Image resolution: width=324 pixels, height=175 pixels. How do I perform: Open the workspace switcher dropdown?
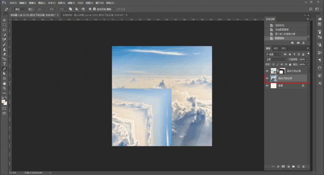(x=318, y=9)
